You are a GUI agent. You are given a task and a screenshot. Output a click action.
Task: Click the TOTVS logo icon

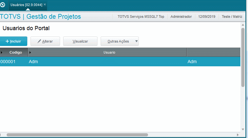(x=2, y=5)
